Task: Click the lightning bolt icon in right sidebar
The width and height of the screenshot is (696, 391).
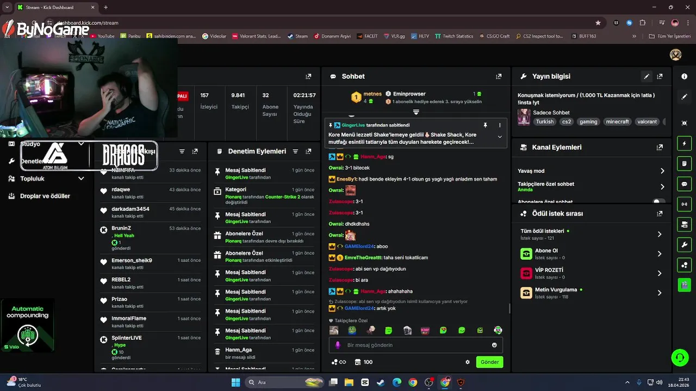Action: (x=684, y=144)
